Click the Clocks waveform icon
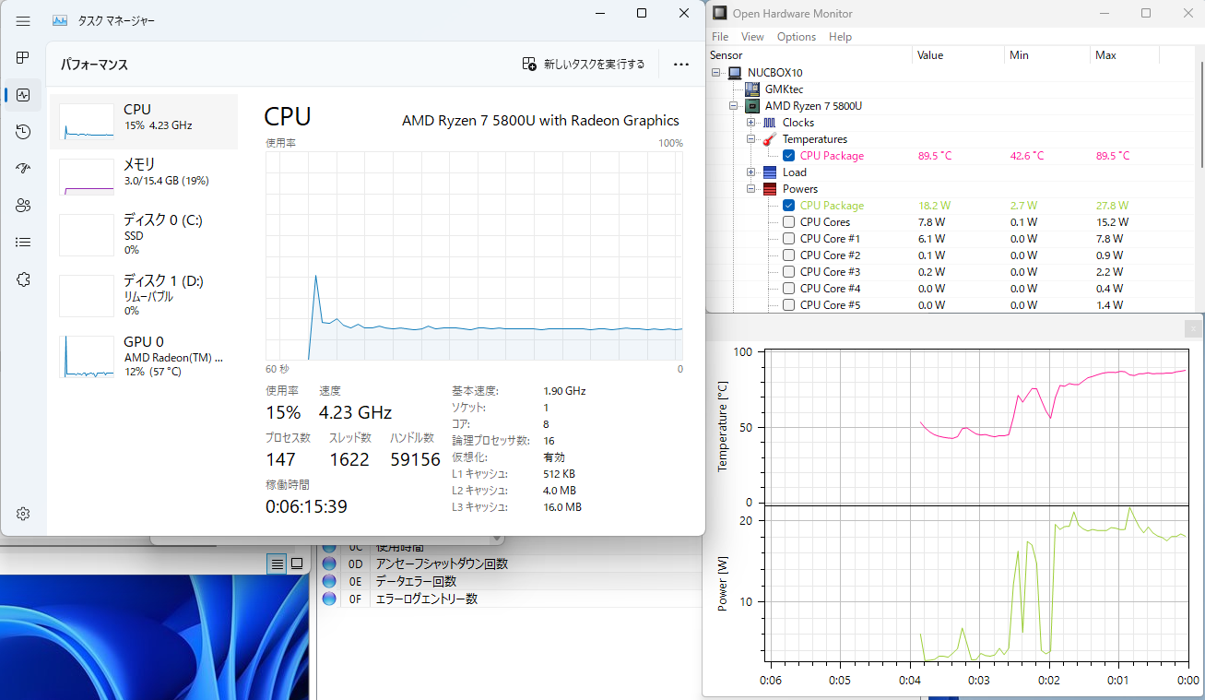Viewport: 1205px width, 700px height. click(770, 123)
